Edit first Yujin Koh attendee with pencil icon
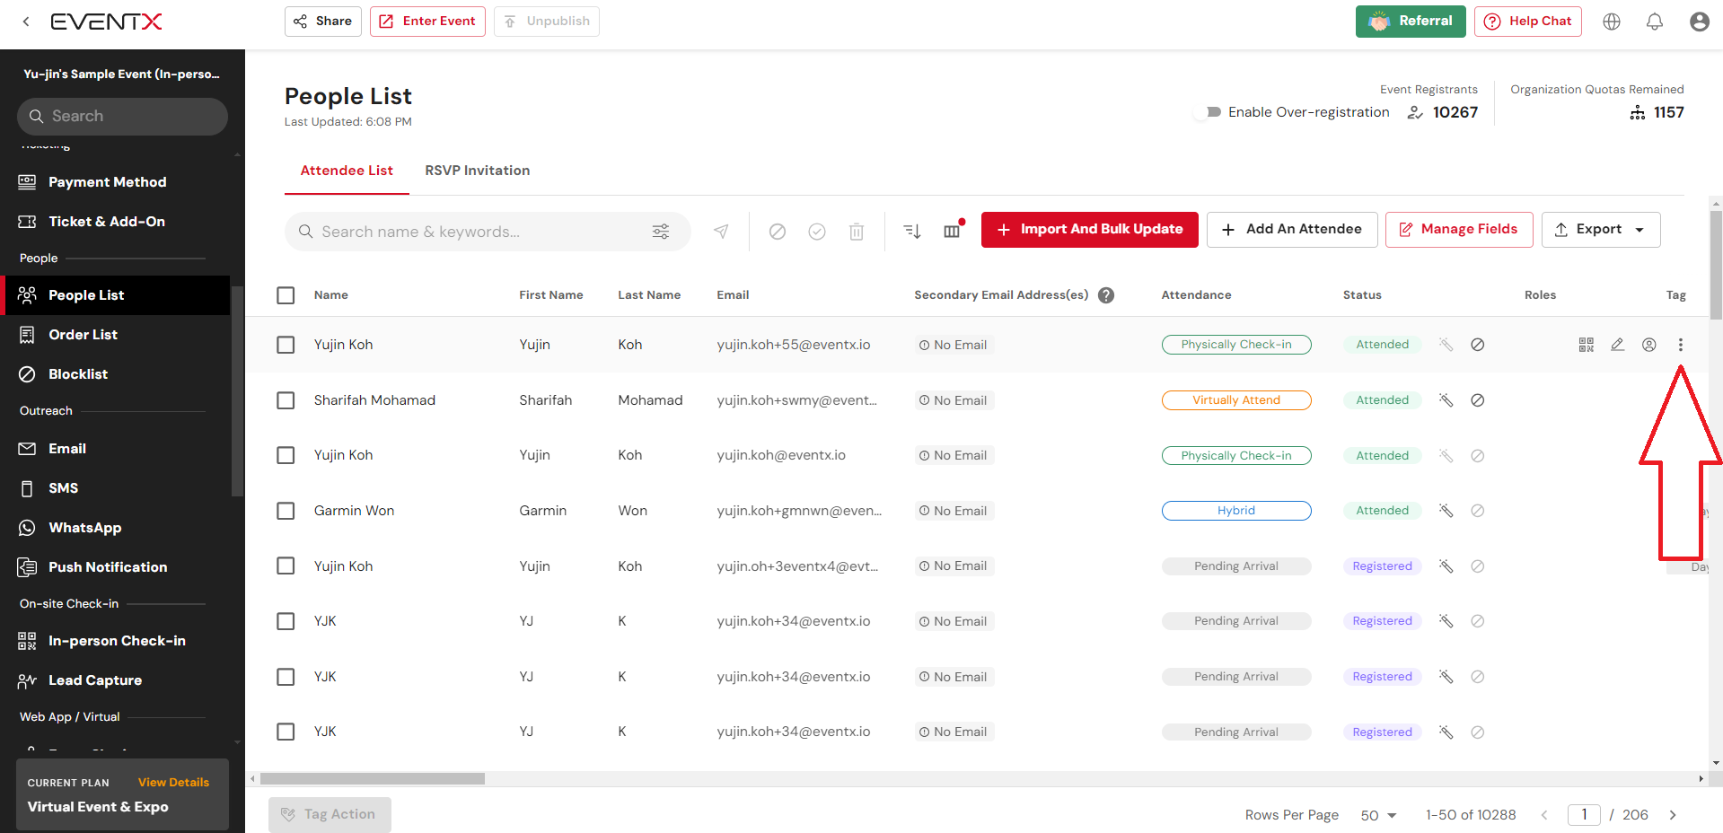 [1618, 345]
